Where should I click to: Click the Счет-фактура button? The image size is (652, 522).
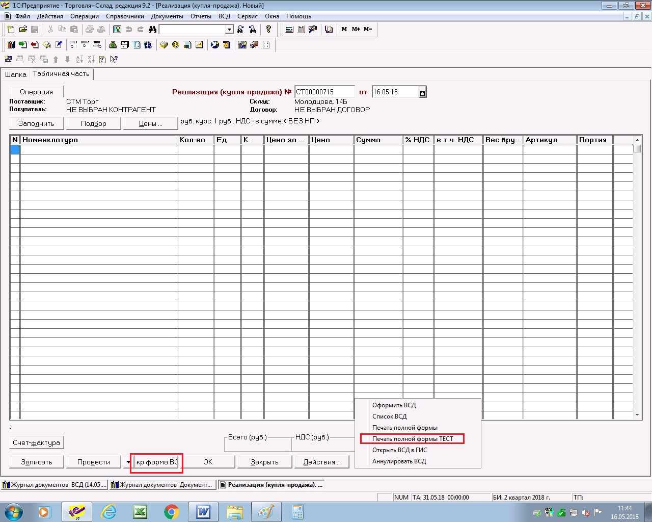coord(37,442)
